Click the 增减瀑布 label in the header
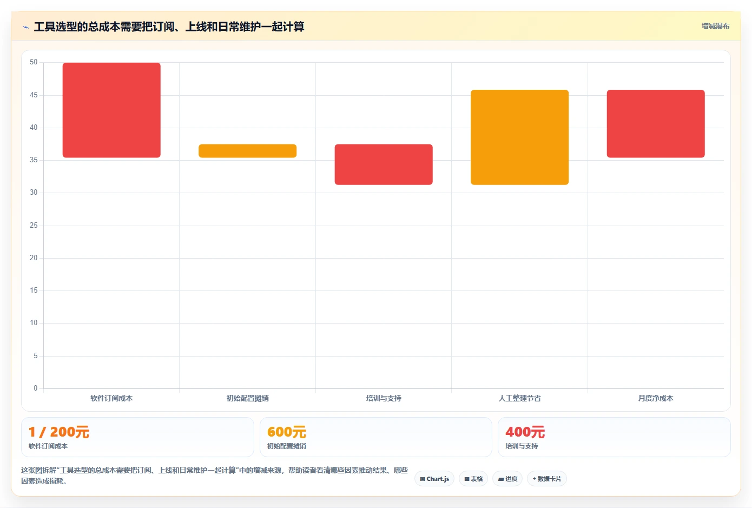Screen dimensions: 752x508 pyautogui.click(x=715, y=26)
